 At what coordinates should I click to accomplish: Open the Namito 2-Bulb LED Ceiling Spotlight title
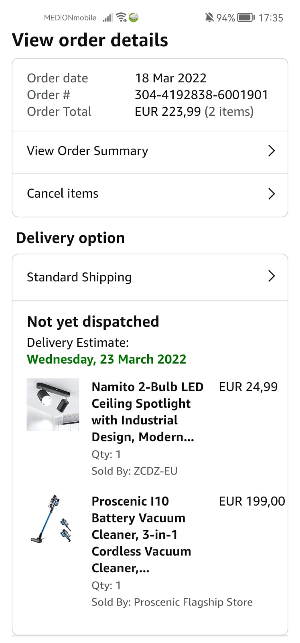point(147,412)
